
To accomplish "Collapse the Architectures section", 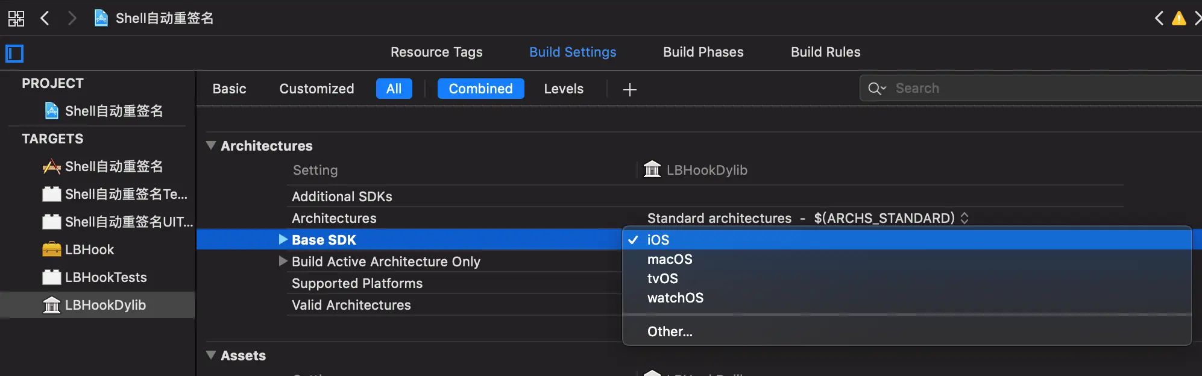I will [x=211, y=145].
